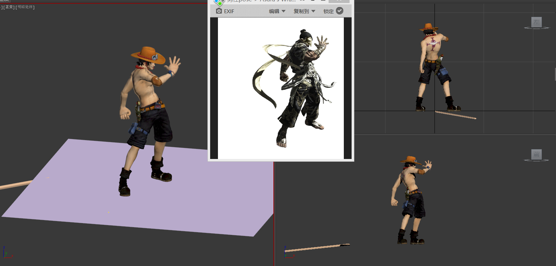Close the image viewer window
The height and width of the screenshot is (266, 556).
pyautogui.click(x=339, y=1)
